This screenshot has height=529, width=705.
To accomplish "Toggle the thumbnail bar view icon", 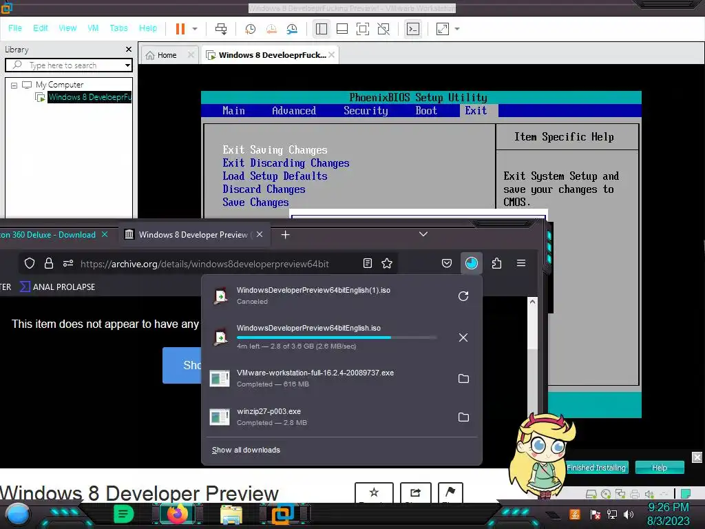I will click(x=342, y=29).
